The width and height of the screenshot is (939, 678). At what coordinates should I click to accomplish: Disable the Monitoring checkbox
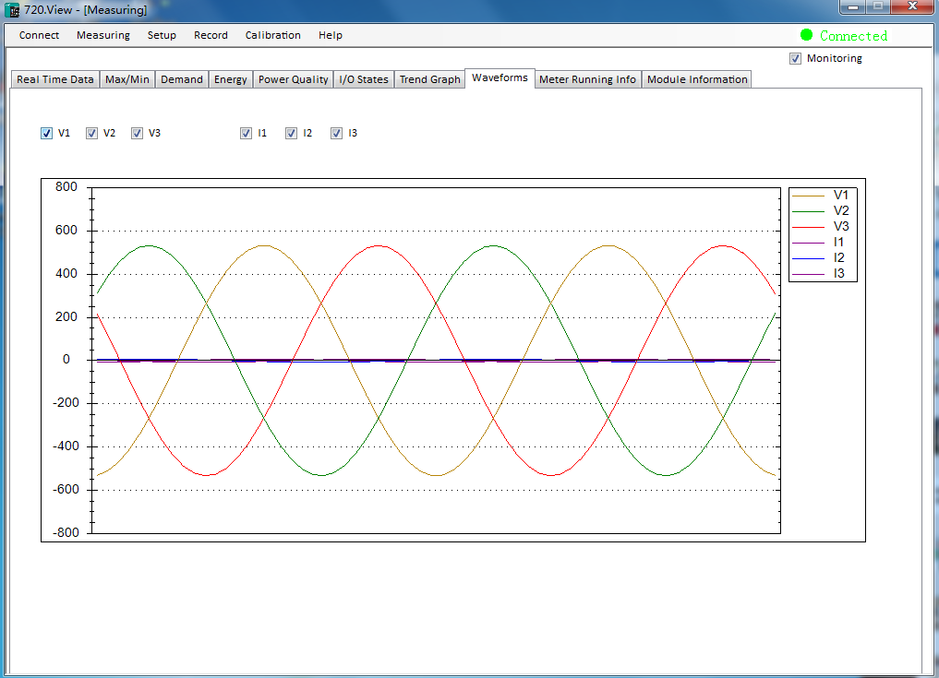tap(796, 58)
